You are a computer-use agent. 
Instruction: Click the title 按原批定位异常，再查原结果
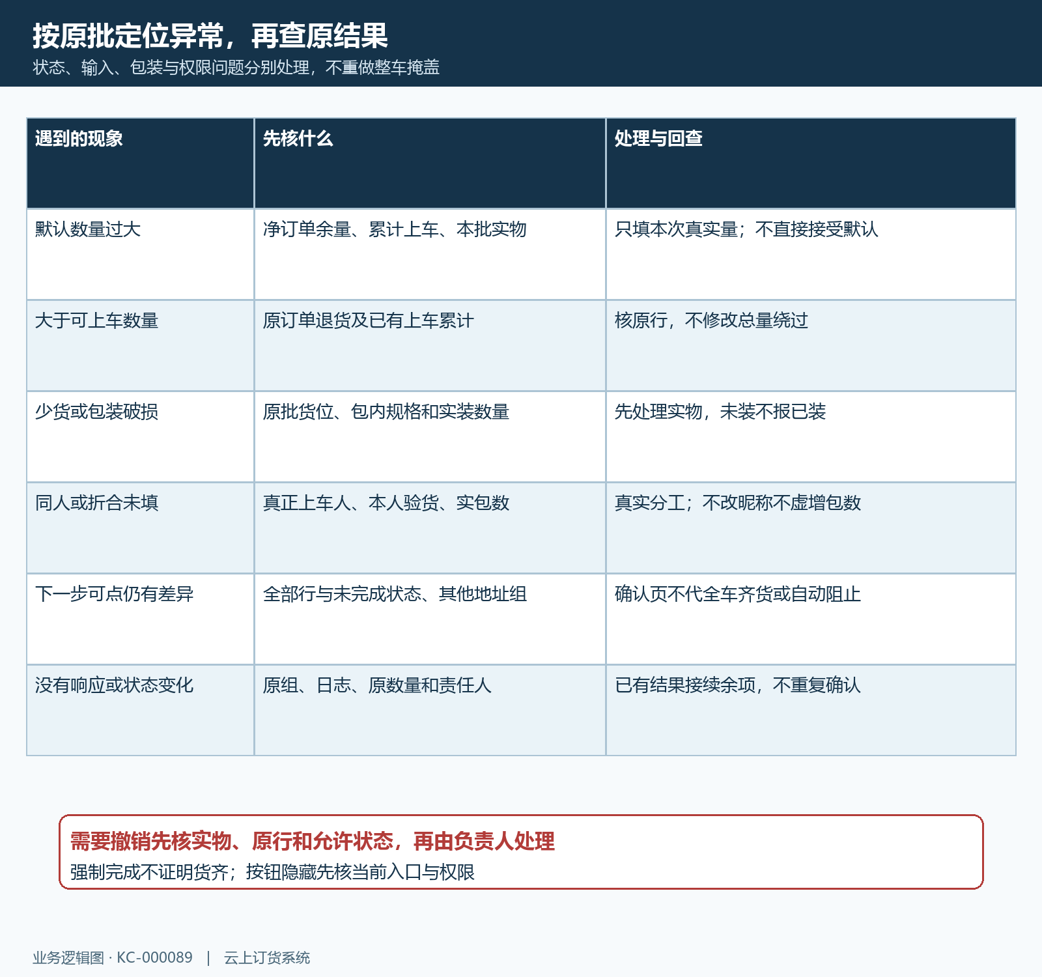click(210, 36)
